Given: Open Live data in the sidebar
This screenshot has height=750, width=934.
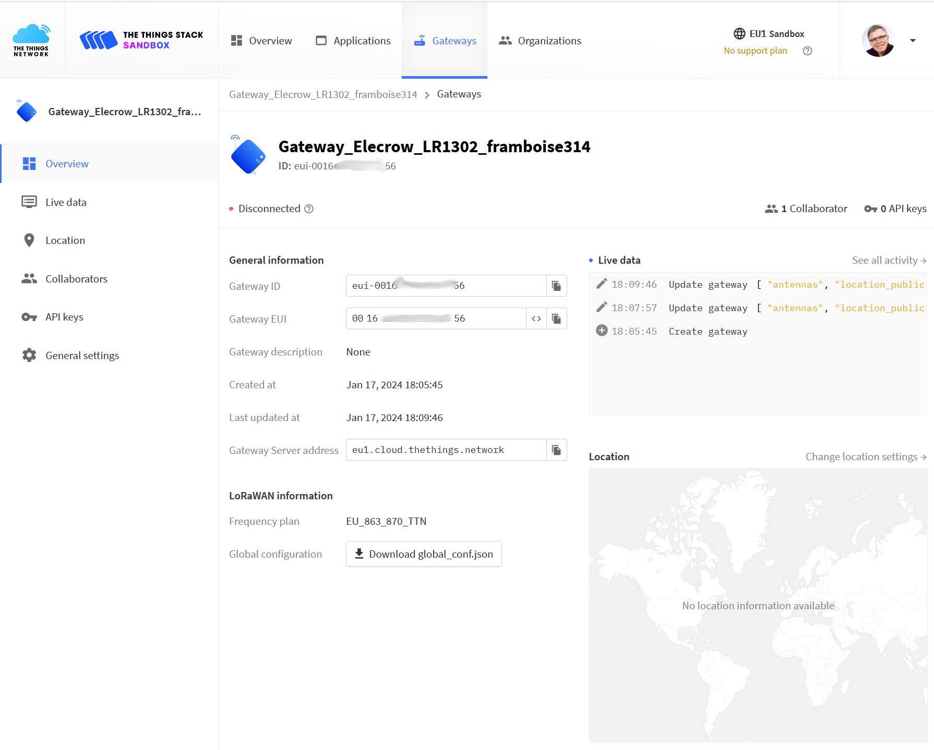Looking at the screenshot, I should pyautogui.click(x=110, y=202).
